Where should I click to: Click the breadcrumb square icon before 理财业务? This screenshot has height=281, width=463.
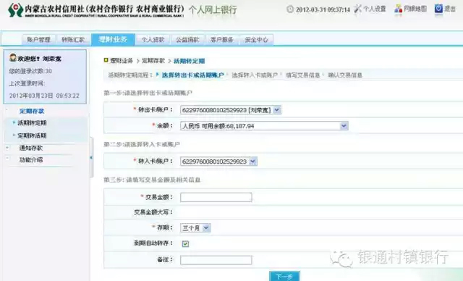(106, 60)
